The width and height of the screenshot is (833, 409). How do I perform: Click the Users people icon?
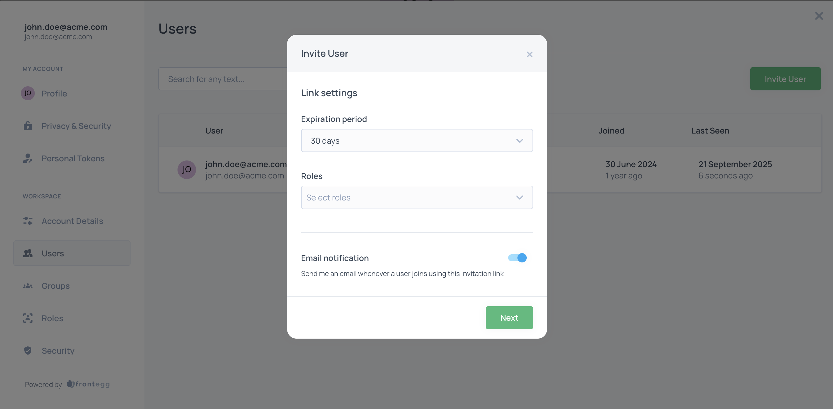(x=28, y=253)
